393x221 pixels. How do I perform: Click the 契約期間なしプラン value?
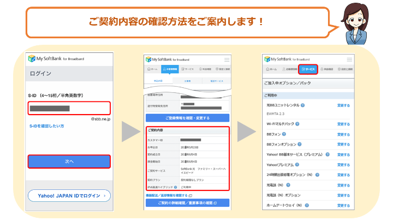pyautogui.click(x=192, y=180)
